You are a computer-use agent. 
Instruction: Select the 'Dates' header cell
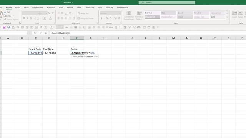click(x=77, y=49)
